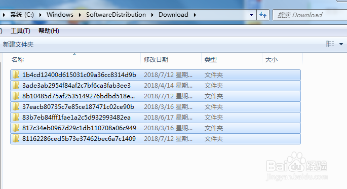The height and width of the screenshot is (189, 347).
Task: Change view with the view layout icon
Action: point(330,44)
